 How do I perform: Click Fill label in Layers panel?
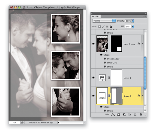coord(123,27)
